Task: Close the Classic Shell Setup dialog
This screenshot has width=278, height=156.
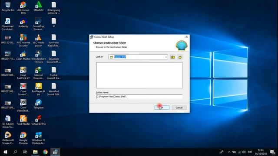Action: (x=186, y=37)
